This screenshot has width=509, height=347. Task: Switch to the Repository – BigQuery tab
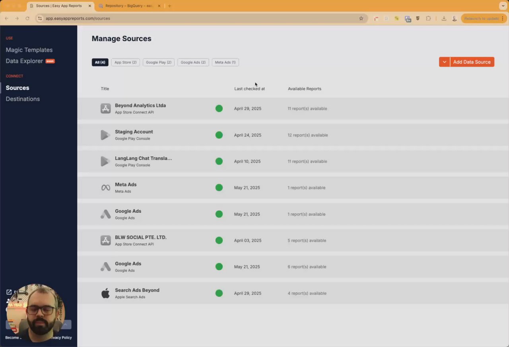(x=129, y=6)
